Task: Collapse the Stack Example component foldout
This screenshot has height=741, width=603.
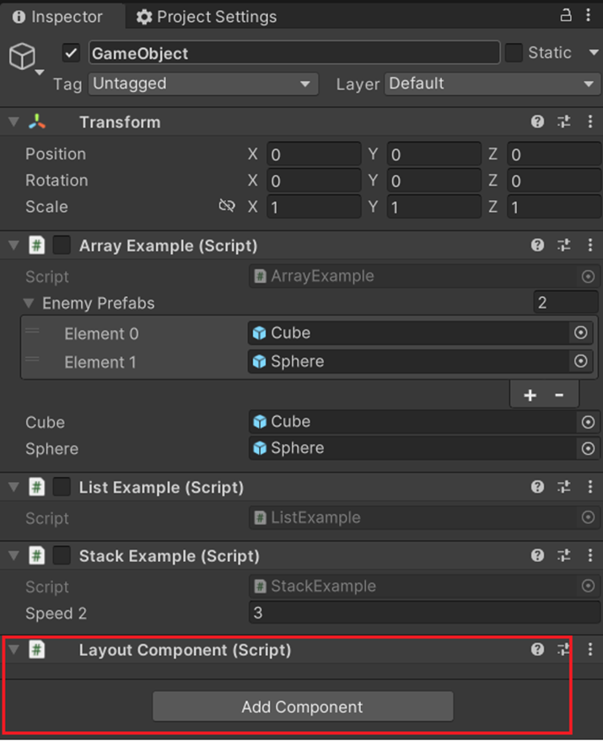Action: pos(13,555)
